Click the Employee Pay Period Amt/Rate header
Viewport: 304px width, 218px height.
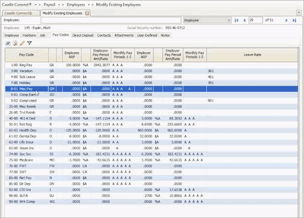pyautogui.click(x=101, y=55)
